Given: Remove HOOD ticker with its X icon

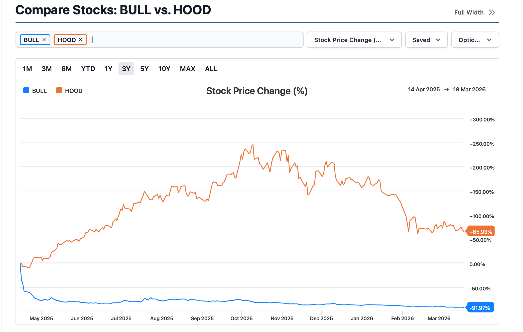Looking at the screenshot, I should pos(81,40).
